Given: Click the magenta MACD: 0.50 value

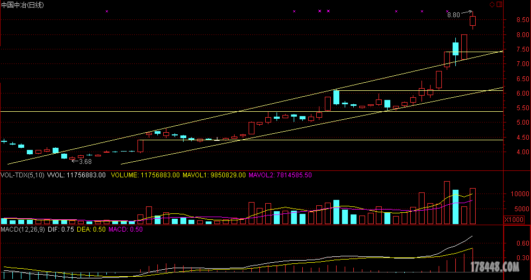Looking at the screenshot, I should [126, 229].
